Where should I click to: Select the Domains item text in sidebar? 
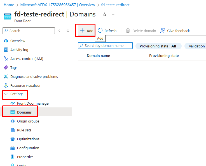pos(24,112)
